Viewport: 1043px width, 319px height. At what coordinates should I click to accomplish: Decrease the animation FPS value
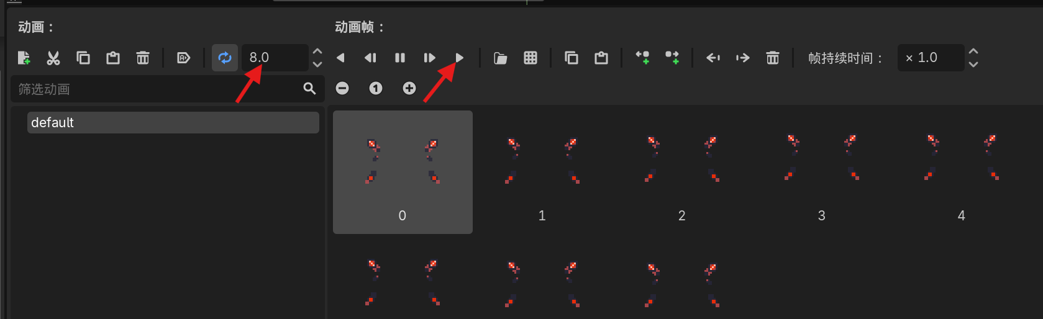coord(317,64)
